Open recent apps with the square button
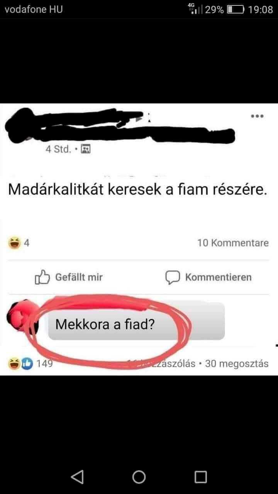The width and height of the screenshot is (278, 494). pyautogui.click(x=201, y=477)
